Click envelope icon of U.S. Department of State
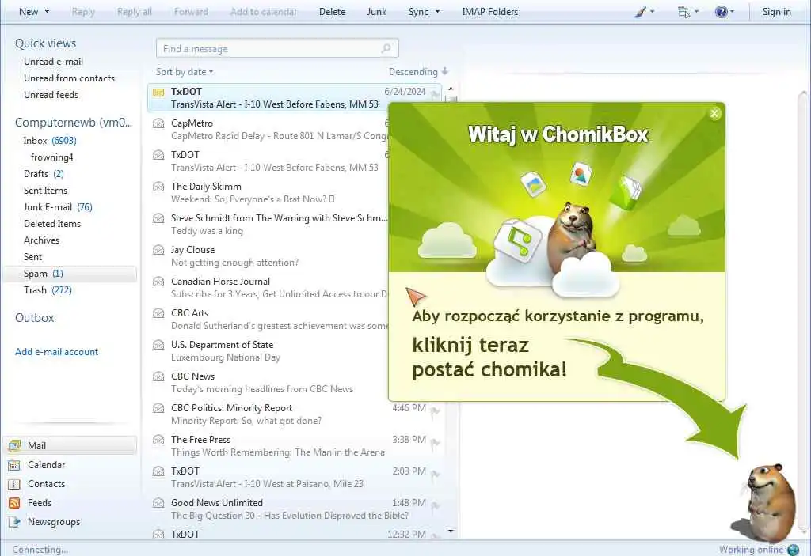The image size is (811, 556). pyautogui.click(x=158, y=345)
